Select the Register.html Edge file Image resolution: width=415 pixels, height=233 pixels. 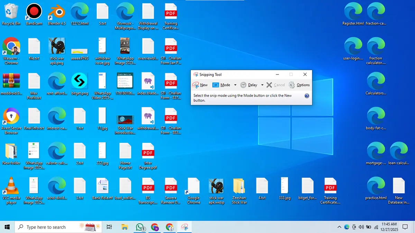coord(353,14)
